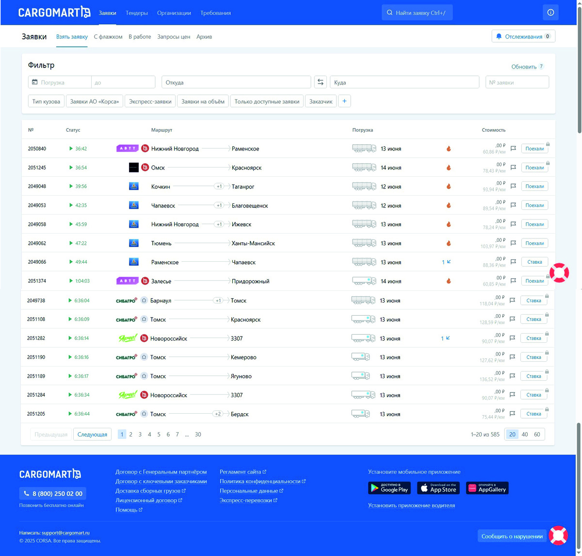Click the Откуда input field

click(236, 83)
